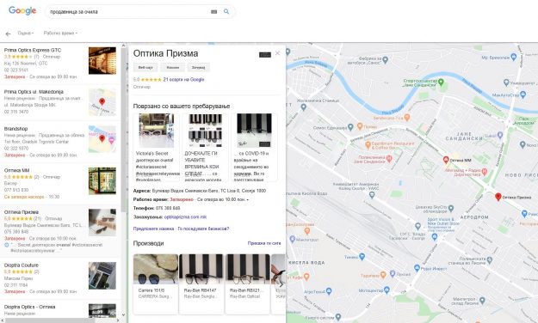This screenshot has height=323, width=538.
Task: Select the Prima Optics ul. Makedonija listing
Action: [60, 101]
